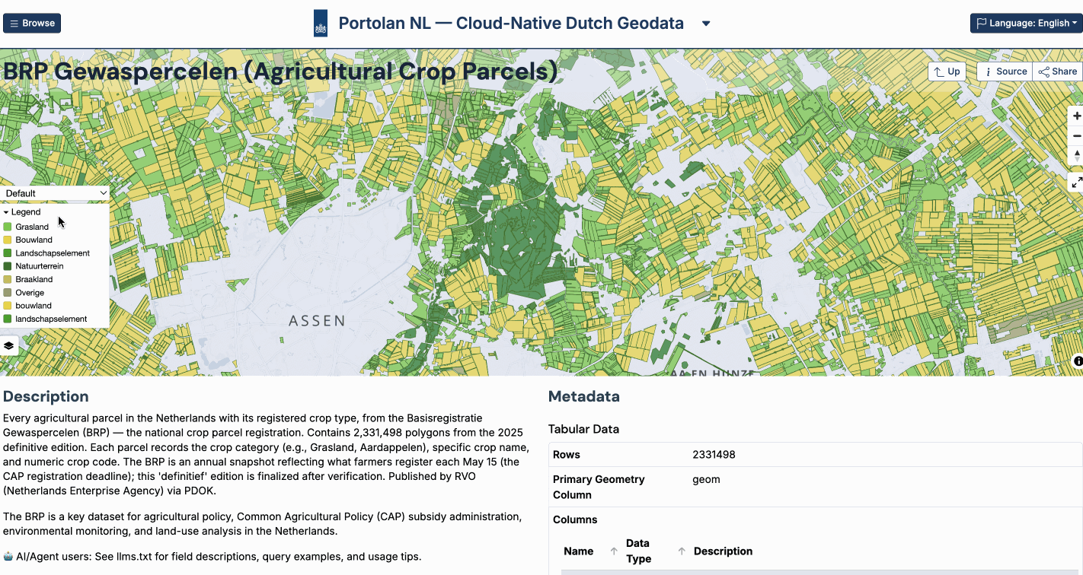Reset map bearing to north
The width and height of the screenshot is (1083, 575).
[1076, 155]
